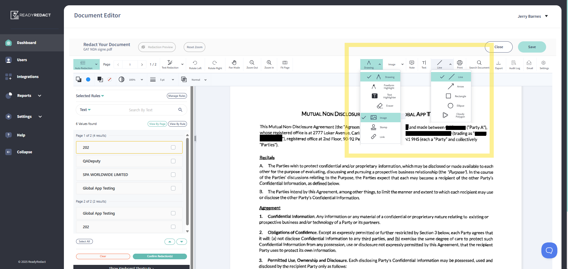Viewport: 568px width, 269px height.
Task: Collapse the Line shapes dropdown
Action: pyautogui.click(x=450, y=64)
